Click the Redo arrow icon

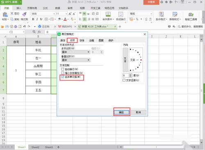tap(29, 26)
